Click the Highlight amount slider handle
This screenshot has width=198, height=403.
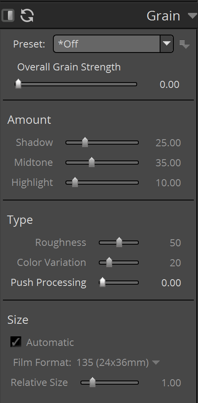[75, 183]
